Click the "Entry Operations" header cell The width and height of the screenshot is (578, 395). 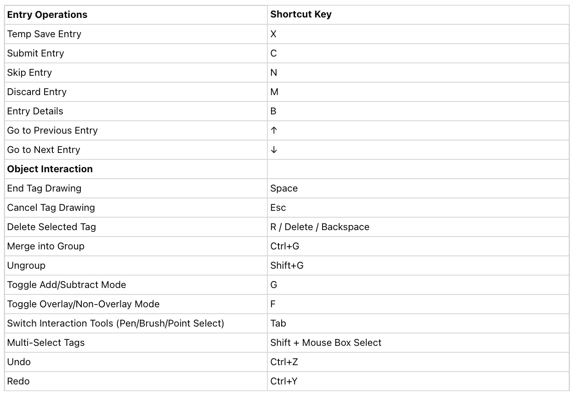click(x=47, y=15)
